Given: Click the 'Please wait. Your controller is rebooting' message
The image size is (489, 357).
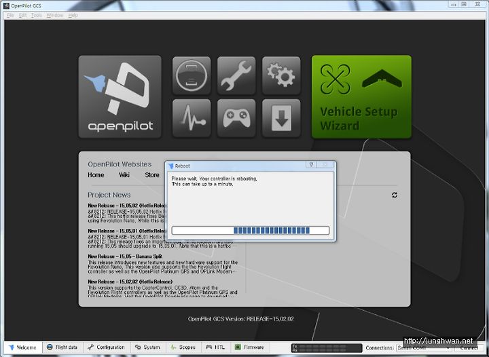Looking at the screenshot, I should pyautogui.click(x=214, y=178).
